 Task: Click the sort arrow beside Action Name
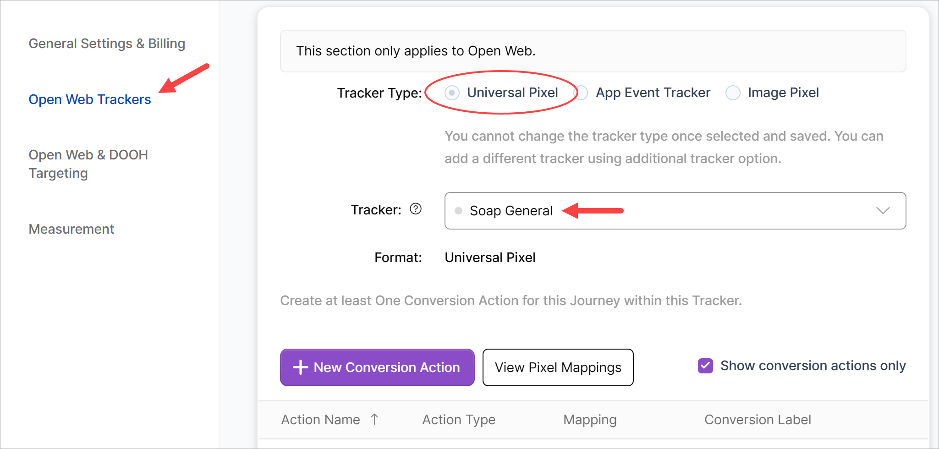pyautogui.click(x=374, y=419)
